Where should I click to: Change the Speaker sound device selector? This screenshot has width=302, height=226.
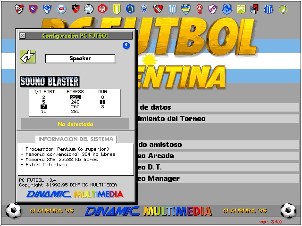tap(80, 58)
